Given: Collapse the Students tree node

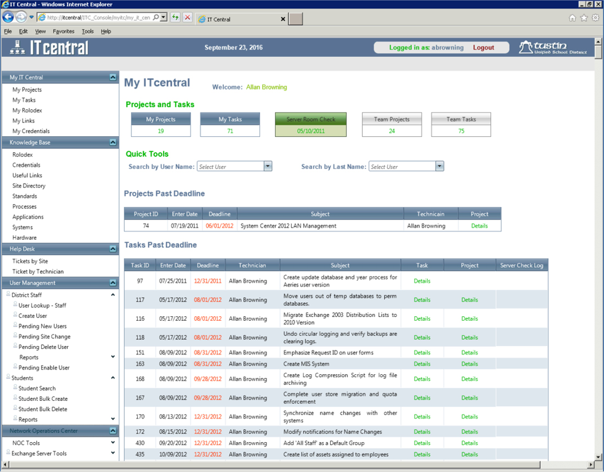Looking at the screenshot, I should click(113, 378).
